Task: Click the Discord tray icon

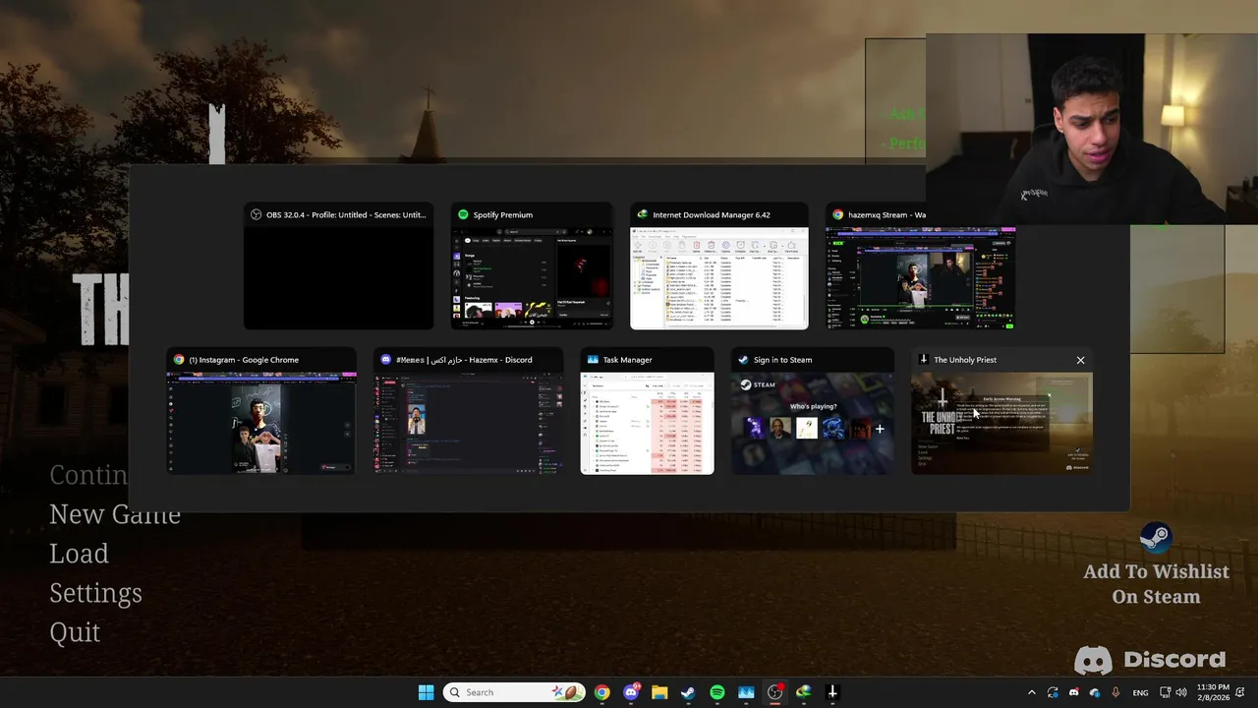Action: pyautogui.click(x=1074, y=692)
